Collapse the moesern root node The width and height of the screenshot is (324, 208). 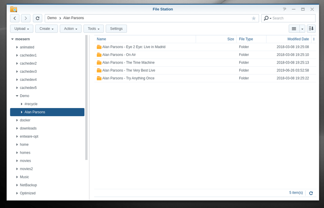pyautogui.click(x=12, y=39)
